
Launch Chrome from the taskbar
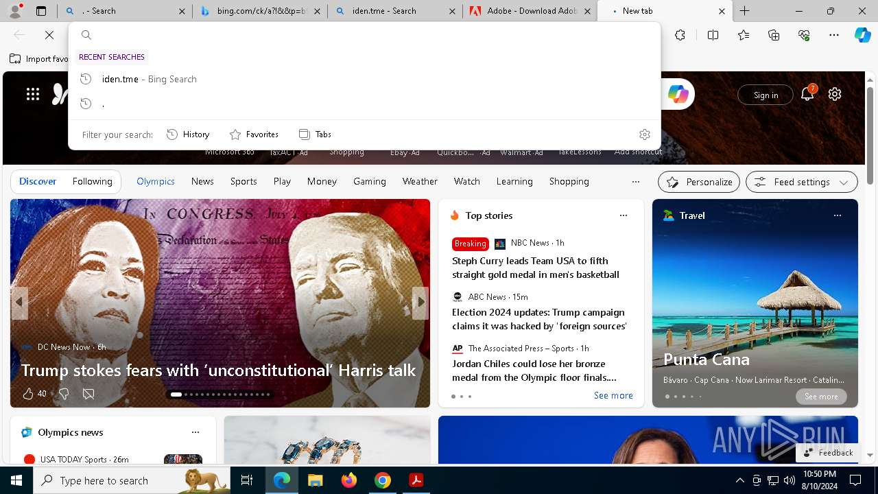(383, 480)
